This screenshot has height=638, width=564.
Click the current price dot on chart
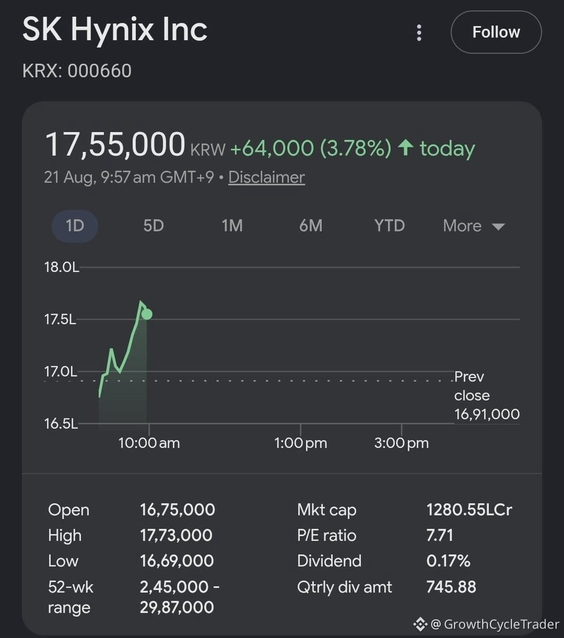[147, 314]
